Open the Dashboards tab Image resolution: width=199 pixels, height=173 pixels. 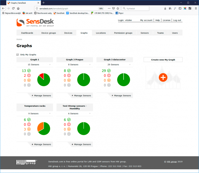27,33
